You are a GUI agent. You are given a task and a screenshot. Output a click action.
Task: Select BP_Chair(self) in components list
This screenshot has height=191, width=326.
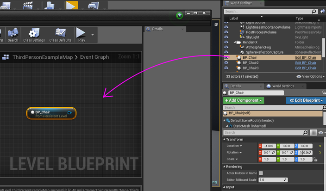pos(273,113)
